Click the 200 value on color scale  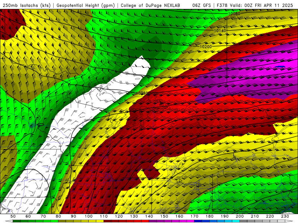point(240,216)
